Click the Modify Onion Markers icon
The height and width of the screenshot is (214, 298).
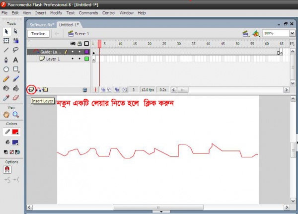click(x=125, y=90)
